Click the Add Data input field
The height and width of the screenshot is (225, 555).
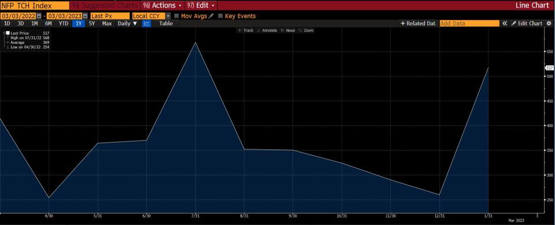pos(469,23)
